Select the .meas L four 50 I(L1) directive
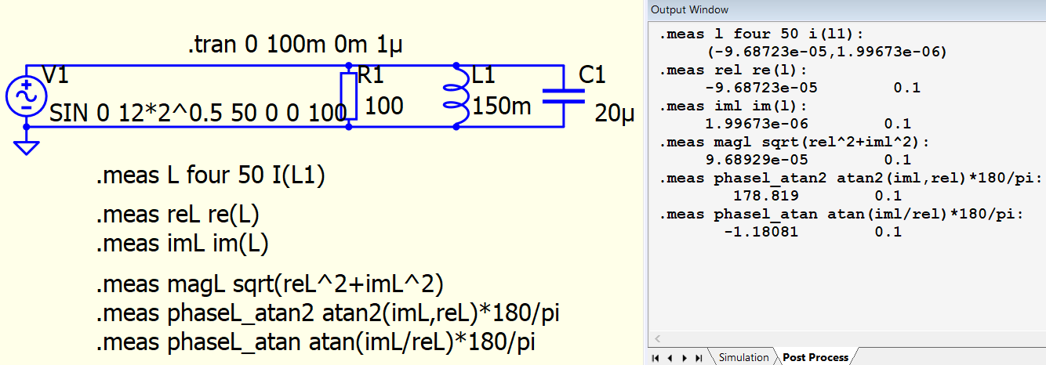 point(210,177)
